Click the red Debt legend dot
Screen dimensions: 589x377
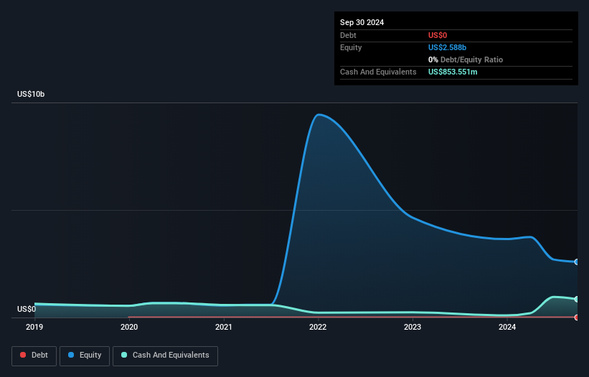click(23, 355)
